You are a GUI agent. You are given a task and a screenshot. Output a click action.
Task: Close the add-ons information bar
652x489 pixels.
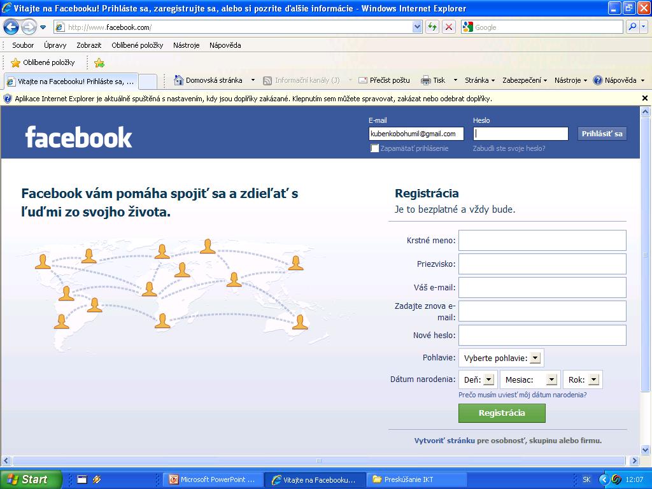point(644,98)
